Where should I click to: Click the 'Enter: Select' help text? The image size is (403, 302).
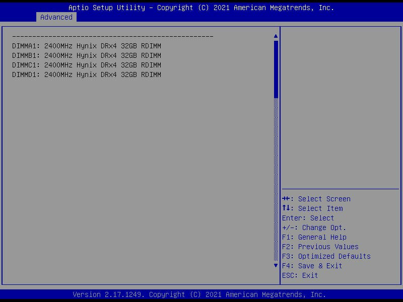[x=308, y=218]
